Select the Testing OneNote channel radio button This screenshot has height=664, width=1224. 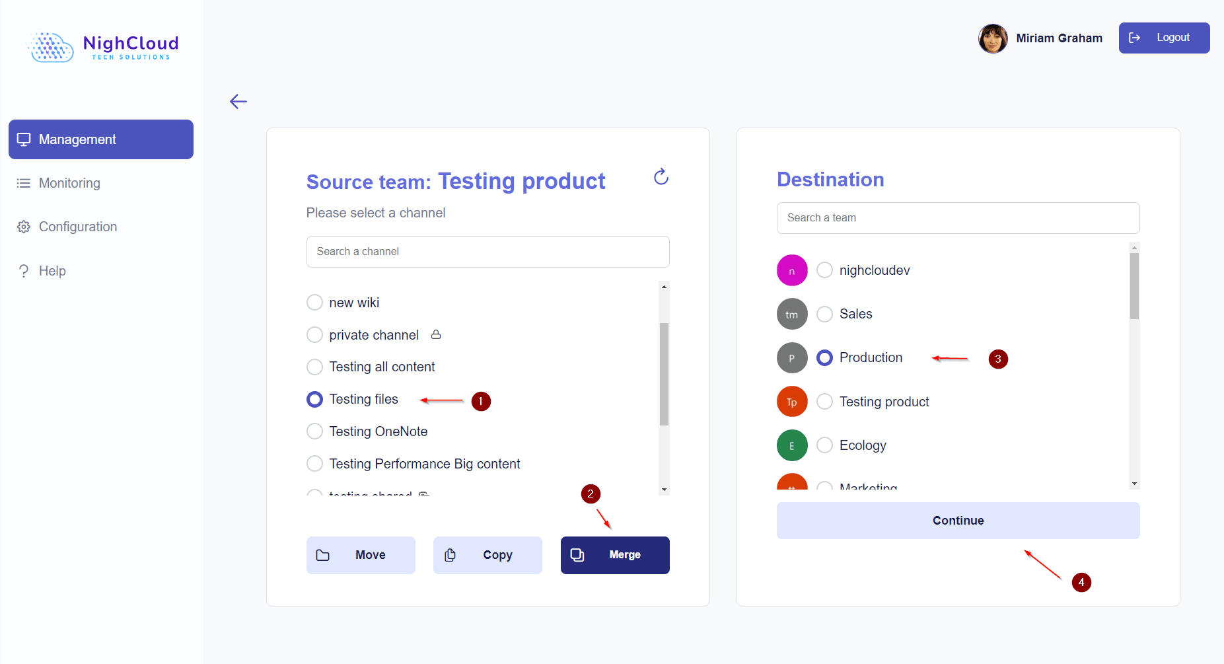tap(315, 431)
